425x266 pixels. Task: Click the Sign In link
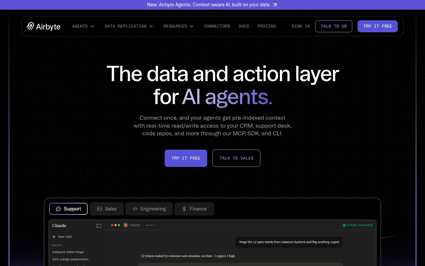[x=300, y=26]
